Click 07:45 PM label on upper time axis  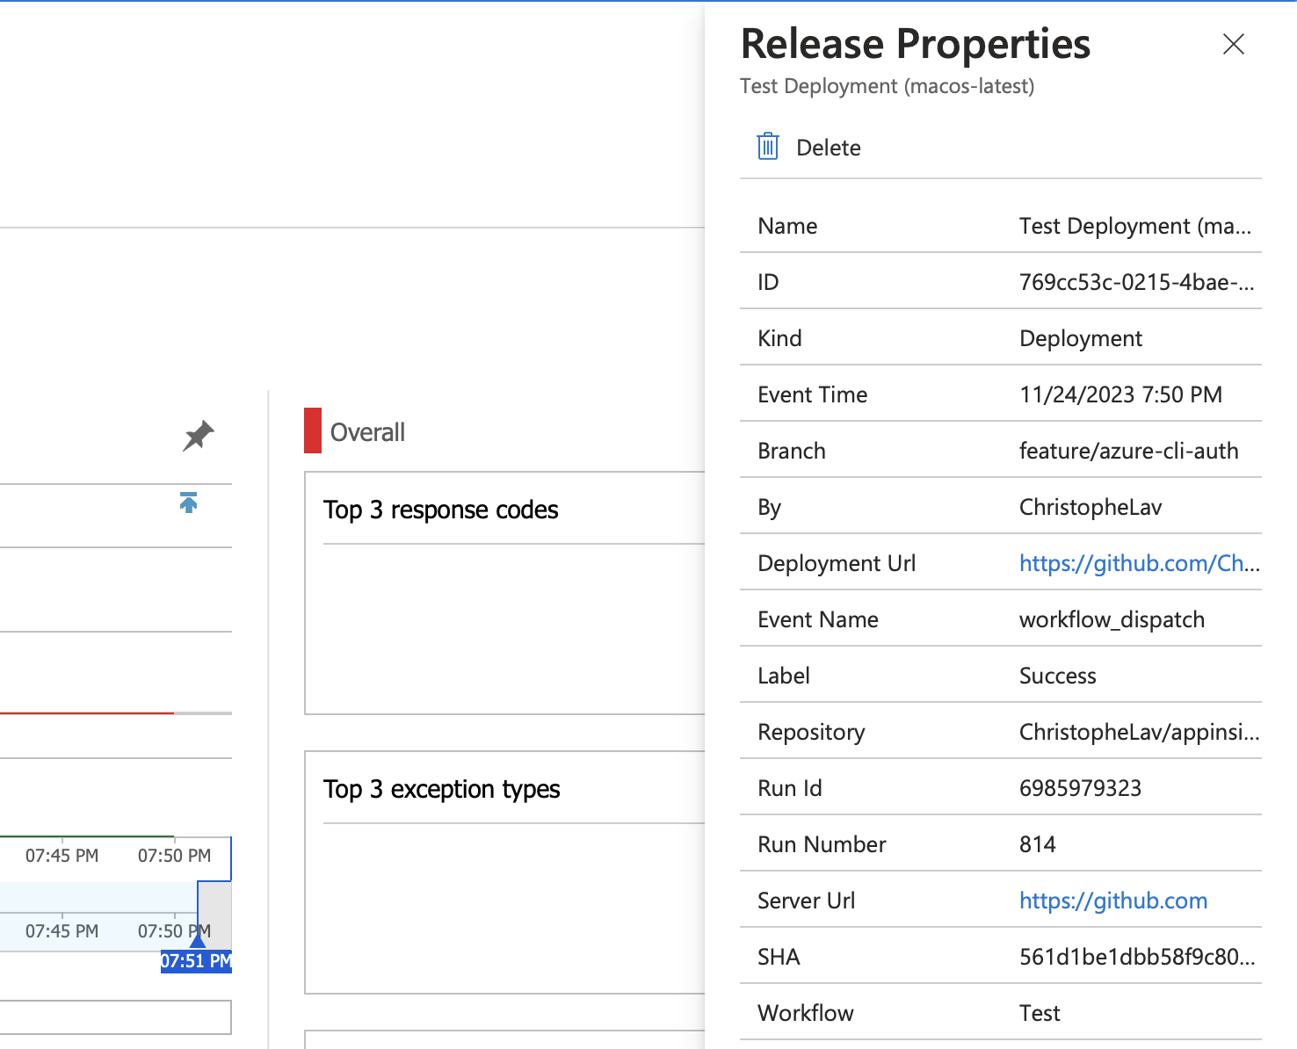point(62,856)
